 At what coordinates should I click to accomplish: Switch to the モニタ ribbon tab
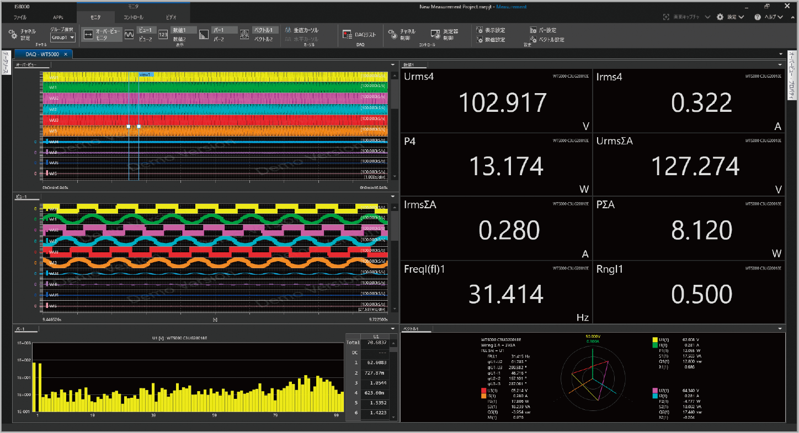click(x=95, y=17)
